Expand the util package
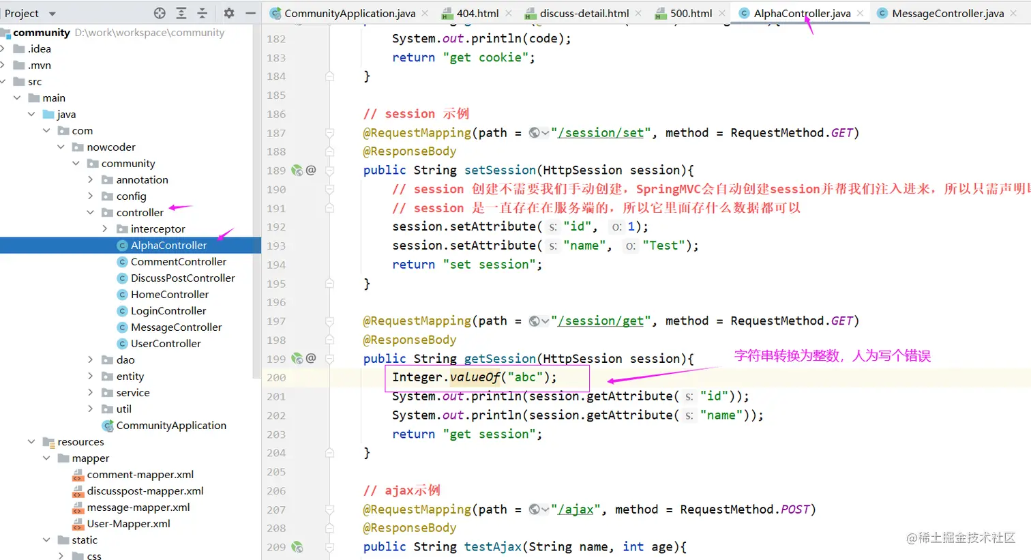Image resolution: width=1031 pixels, height=560 pixels. pos(90,409)
